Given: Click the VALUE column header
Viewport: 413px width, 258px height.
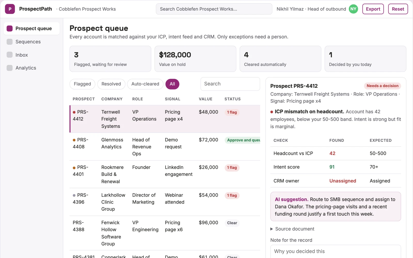Looking at the screenshot, I should [x=205, y=99].
